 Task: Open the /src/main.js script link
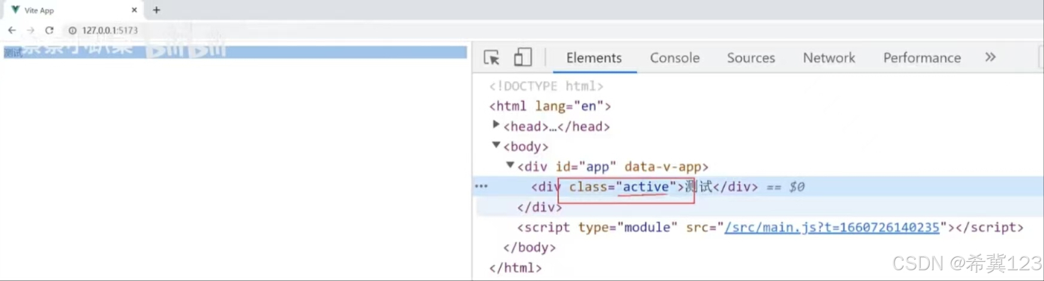click(832, 227)
